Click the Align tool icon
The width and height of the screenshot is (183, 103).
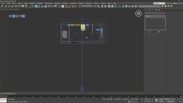click(99, 6)
